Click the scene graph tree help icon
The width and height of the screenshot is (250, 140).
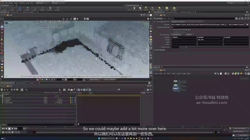74,90
